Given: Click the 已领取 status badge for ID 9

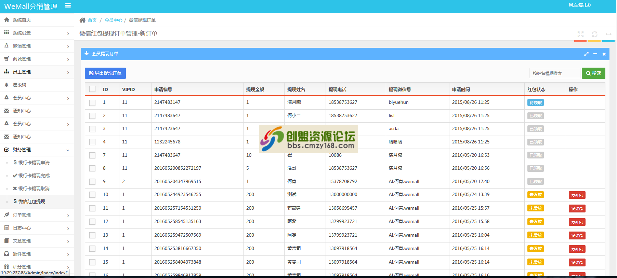Looking at the screenshot, I should (536, 182).
